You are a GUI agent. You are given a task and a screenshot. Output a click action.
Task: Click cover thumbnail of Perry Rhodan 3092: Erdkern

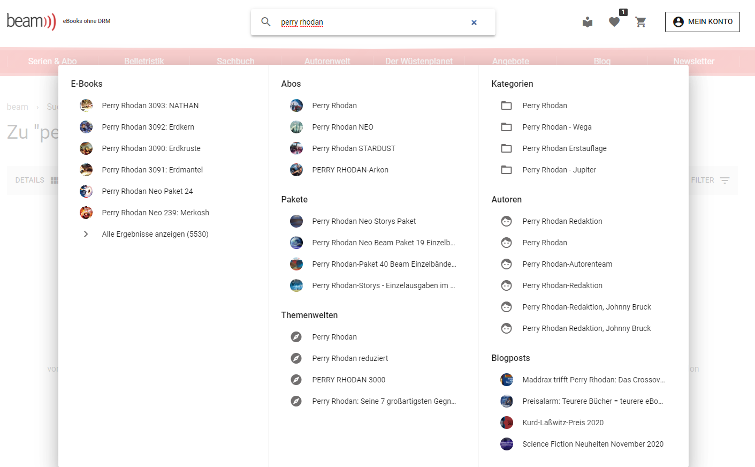[86, 127]
